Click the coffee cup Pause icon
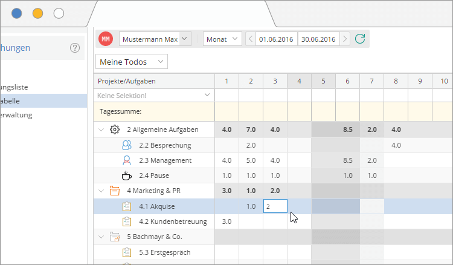The width and height of the screenshot is (453, 265). [126, 176]
